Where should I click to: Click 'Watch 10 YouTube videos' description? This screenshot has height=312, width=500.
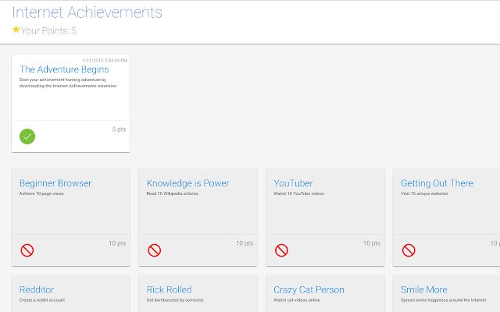pyautogui.click(x=298, y=193)
